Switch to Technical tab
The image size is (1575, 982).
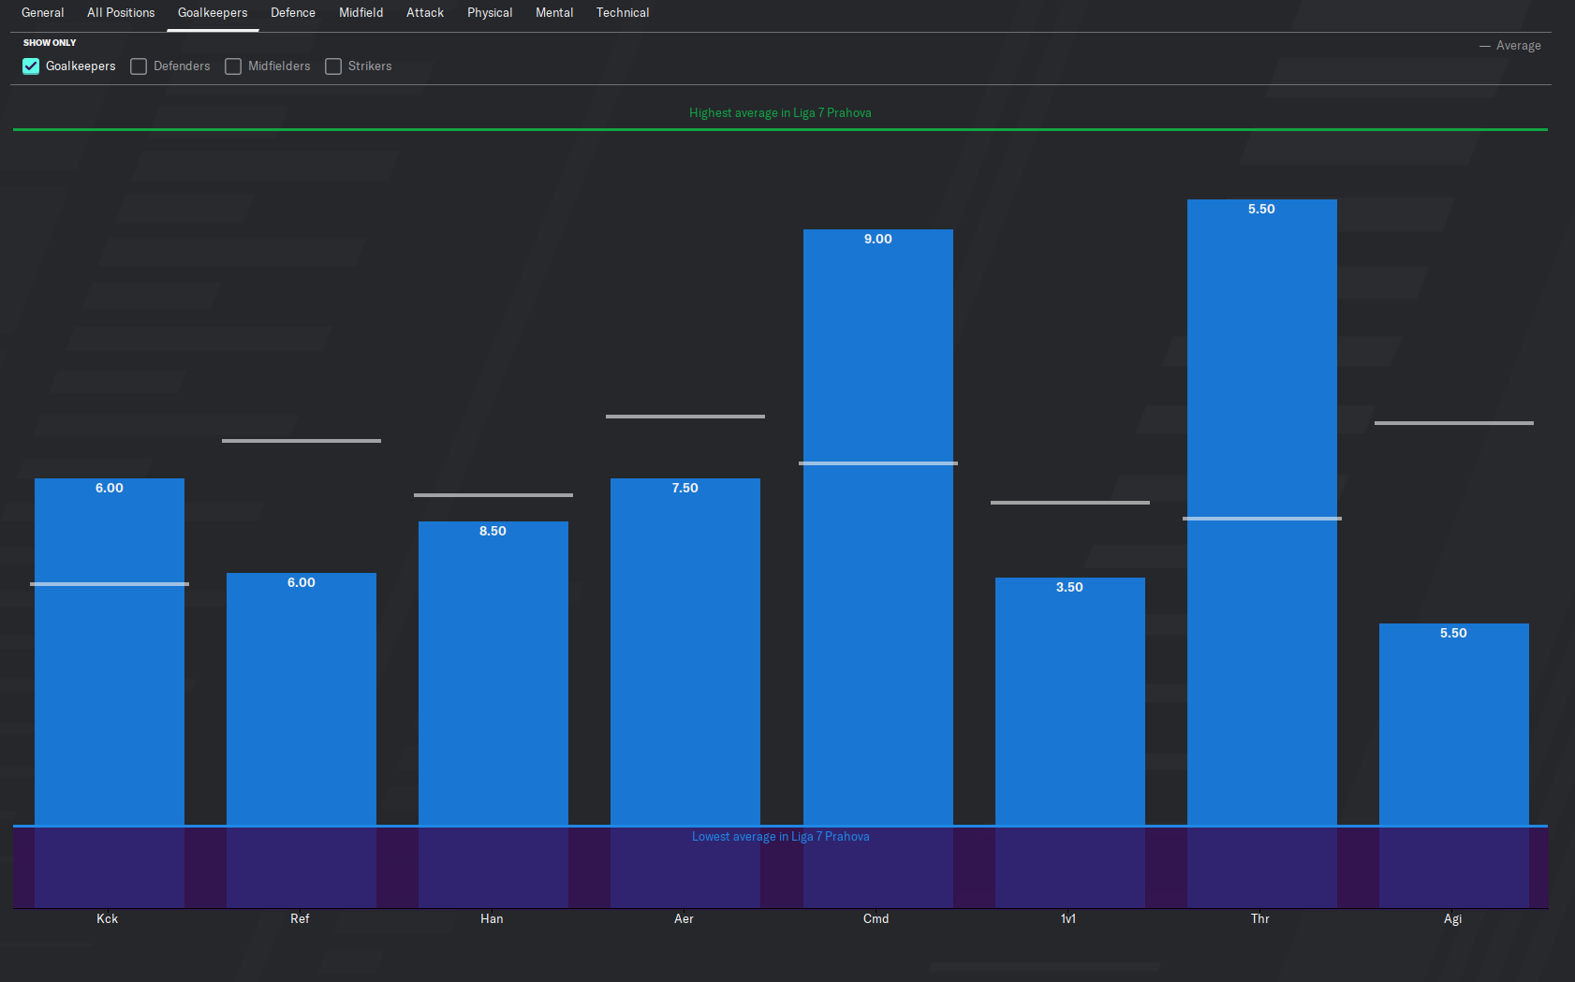[623, 13]
